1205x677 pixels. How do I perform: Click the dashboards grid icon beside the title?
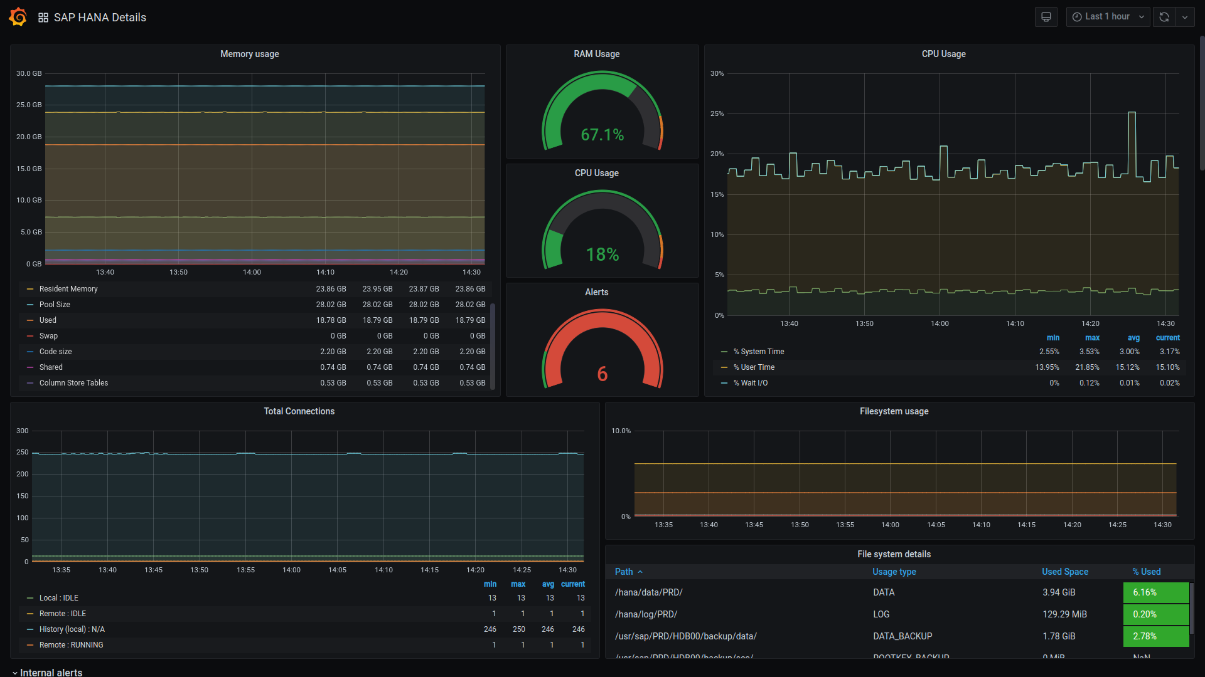pos(43,18)
